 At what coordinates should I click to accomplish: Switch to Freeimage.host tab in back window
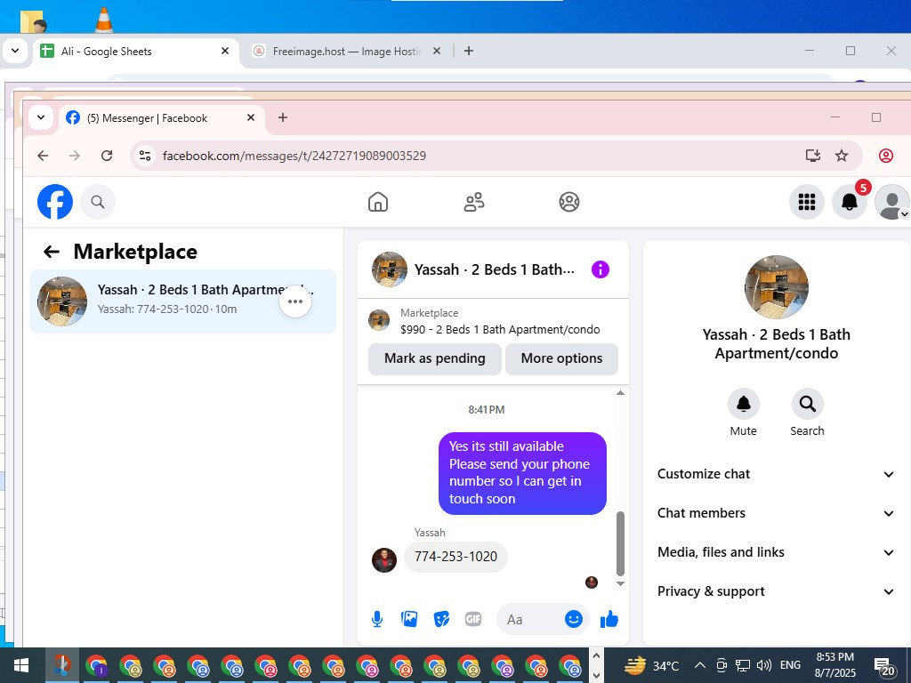tap(346, 51)
